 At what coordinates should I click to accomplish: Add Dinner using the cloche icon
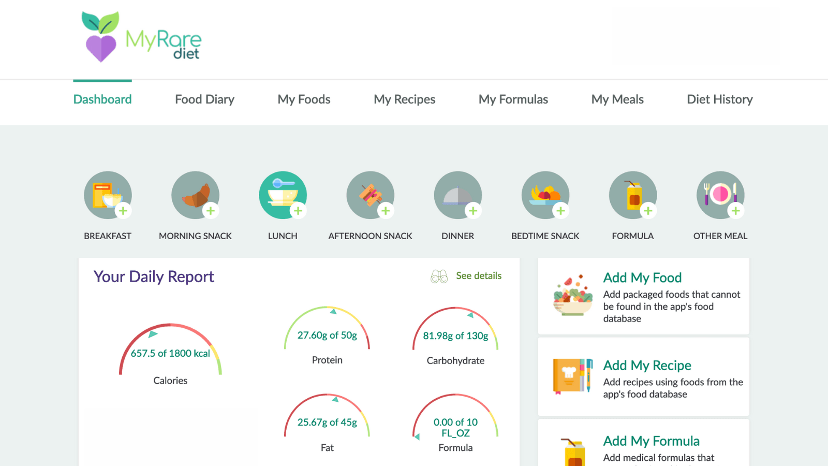tap(457, 195)
